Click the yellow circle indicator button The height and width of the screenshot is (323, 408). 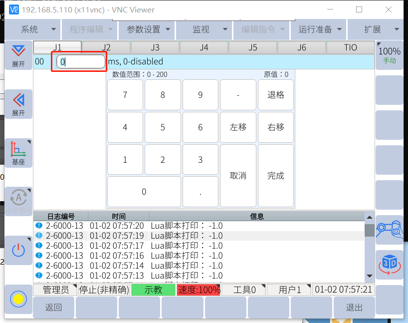[x=18, y=299]
